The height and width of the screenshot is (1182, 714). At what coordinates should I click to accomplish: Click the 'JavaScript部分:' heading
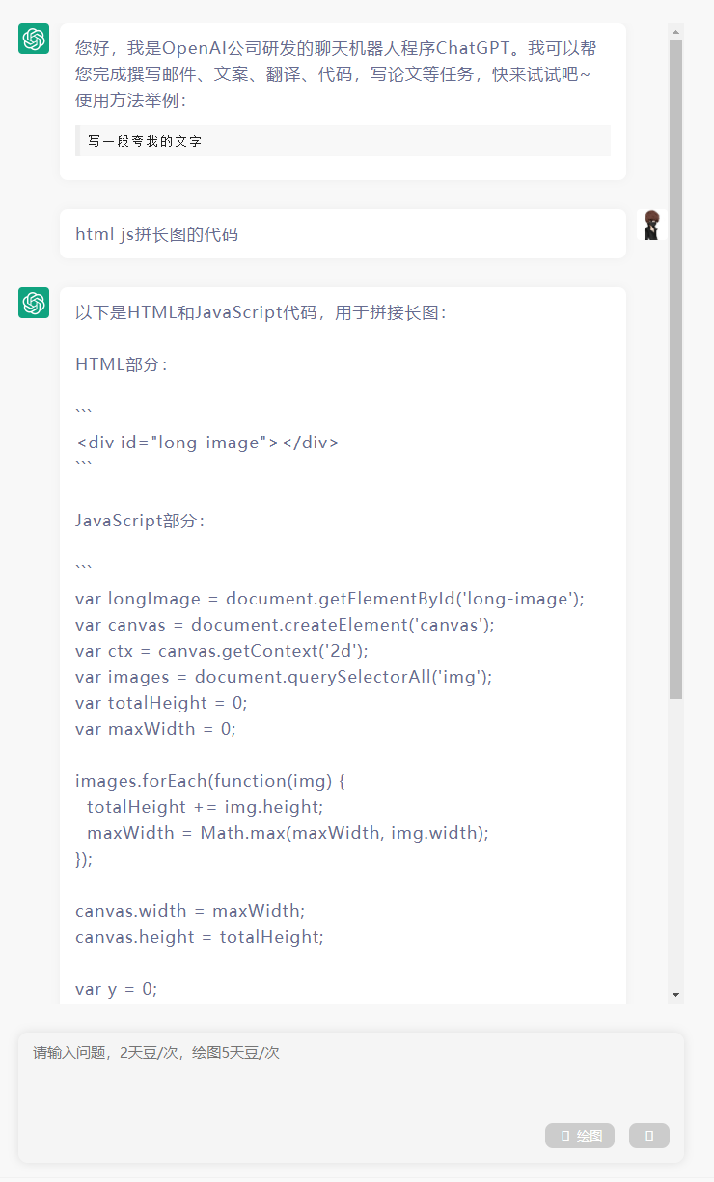pyautogui.click(x=140, y=521)
